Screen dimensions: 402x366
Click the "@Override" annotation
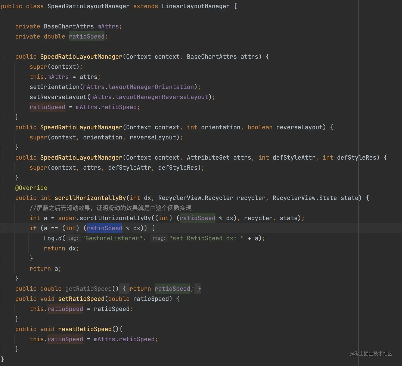pyautogui.click(x=31, y=188)
